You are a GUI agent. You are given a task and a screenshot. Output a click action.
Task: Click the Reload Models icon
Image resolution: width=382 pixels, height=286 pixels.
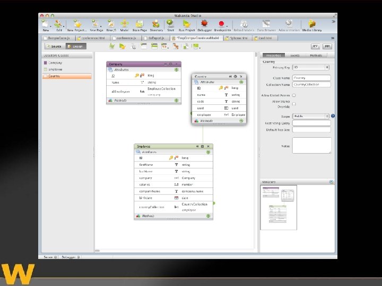click(x=244, y=24)
